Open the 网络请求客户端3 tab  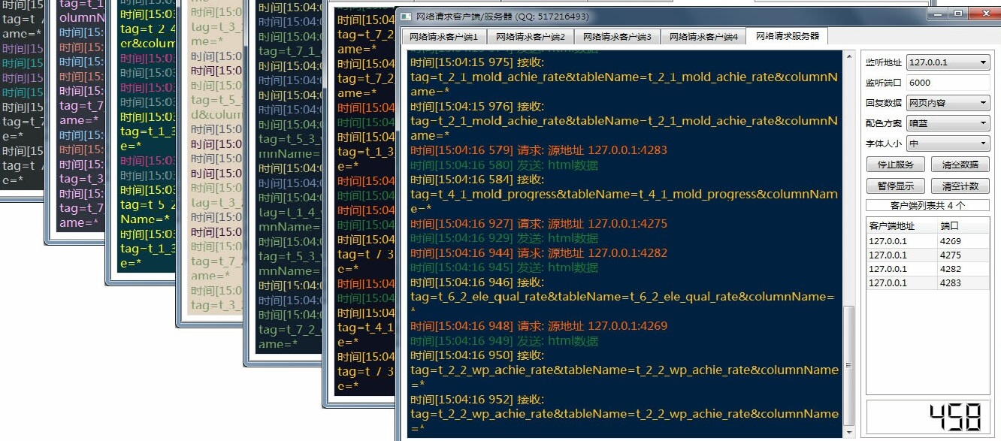pyautogui.click(x=617, y=37)
